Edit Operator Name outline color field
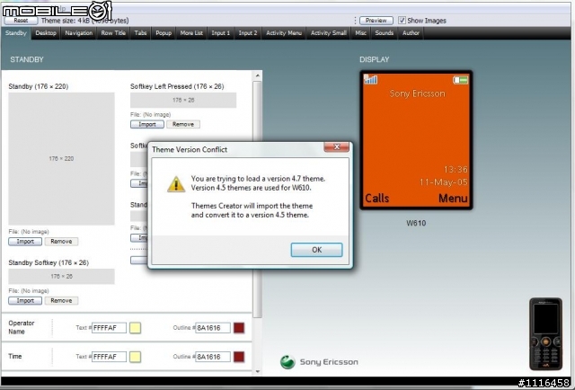Image resolution: width=575 pixels, height=390 pixels. 213,328
